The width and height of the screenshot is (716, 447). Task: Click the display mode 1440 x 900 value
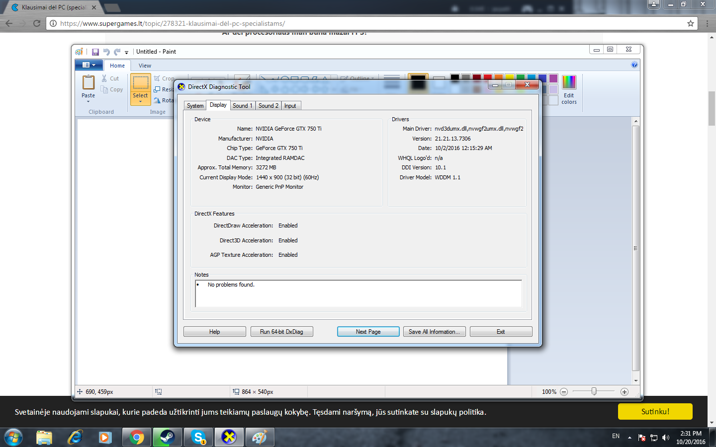(x=287, y=177)
